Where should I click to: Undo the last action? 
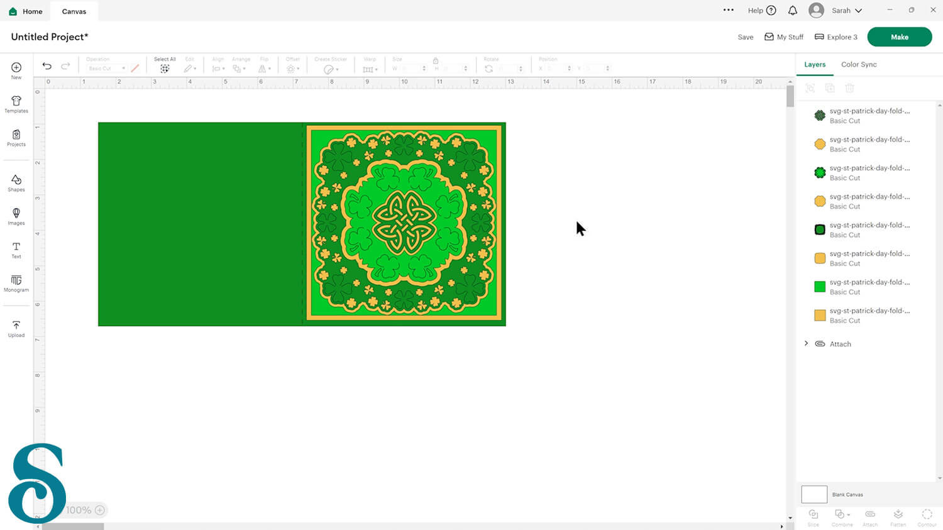47,66
